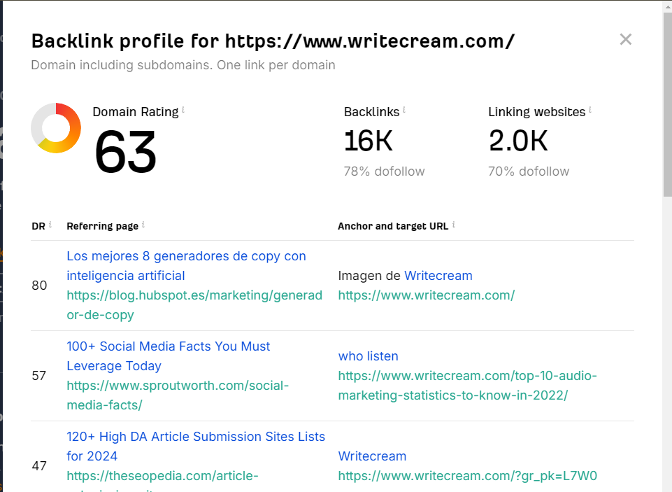Click the '70% dofollow' text
The height and width of the screenshot is (492, 672).
[529, 171]
